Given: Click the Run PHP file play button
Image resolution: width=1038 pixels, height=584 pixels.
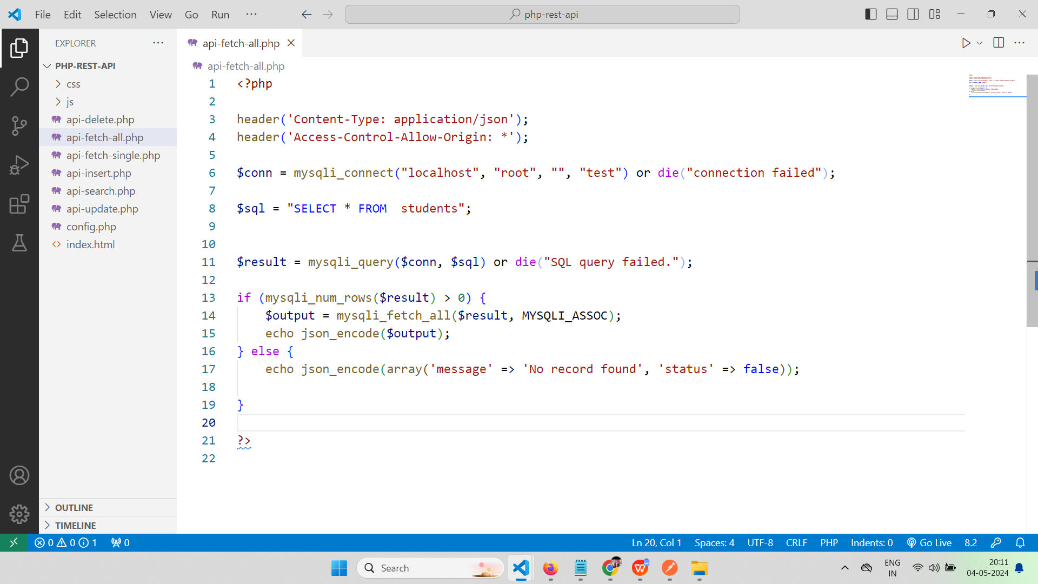Looking at the screenshot, I should [x=966, y=43].
